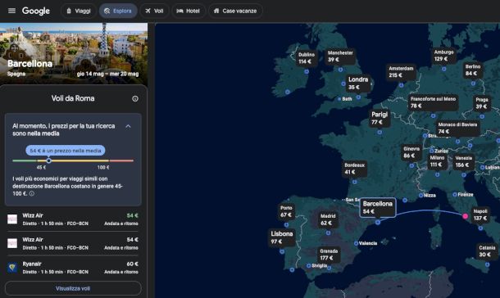Select the first Wizz Air 54 € flight
500x298 pixels.
pos(73,219)
